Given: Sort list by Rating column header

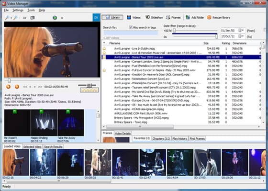Looking at the screenshot, I should click(x=226, y=43).
